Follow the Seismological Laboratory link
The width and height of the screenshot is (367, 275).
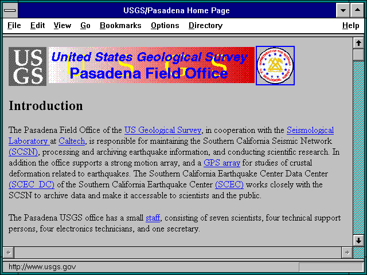point(310,130)
